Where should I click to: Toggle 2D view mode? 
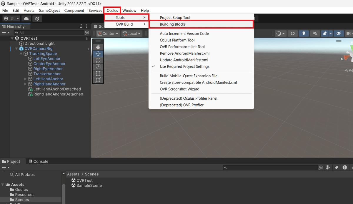[x=293, y=34]
